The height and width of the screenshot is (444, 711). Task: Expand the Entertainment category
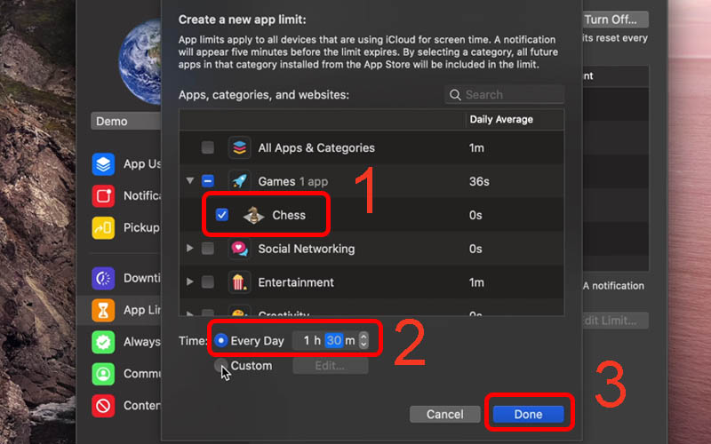pyautogui.click(x=189, y=282)
